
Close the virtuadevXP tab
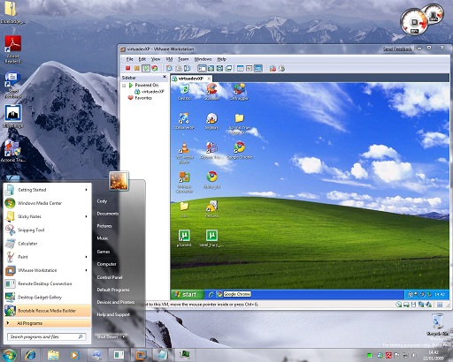coord(209,79)
